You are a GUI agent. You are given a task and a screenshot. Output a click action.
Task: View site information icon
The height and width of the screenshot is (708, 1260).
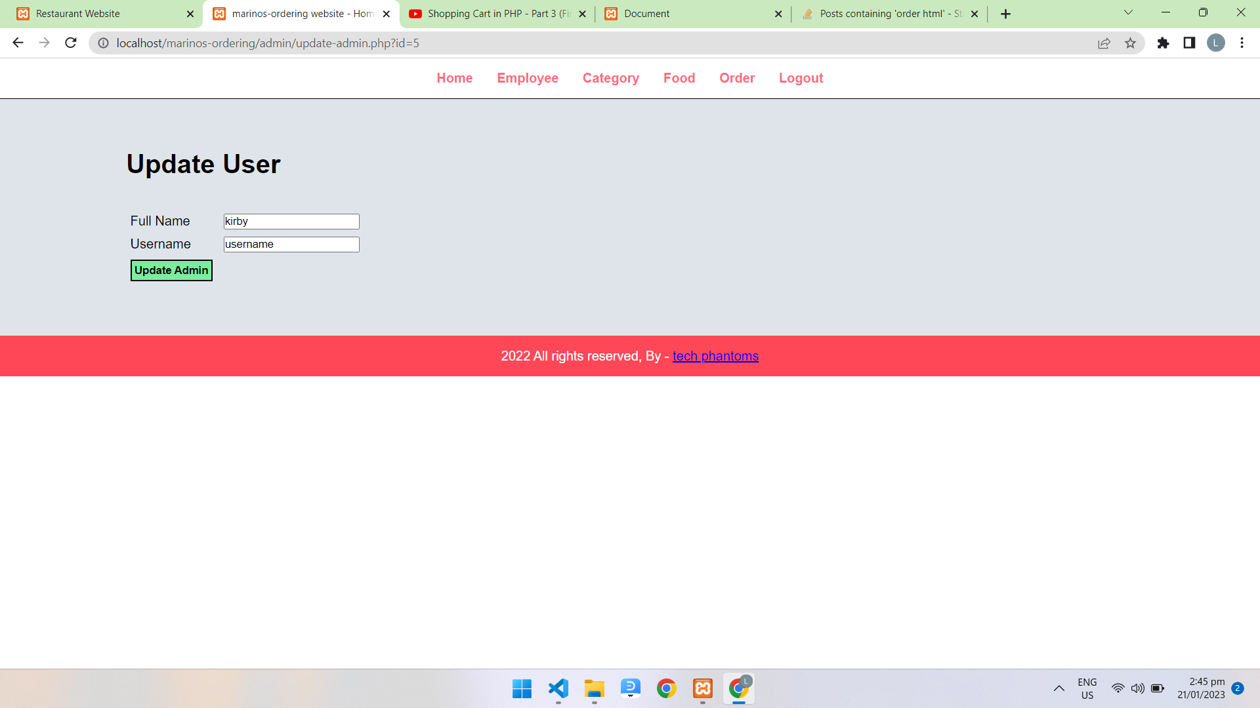pos(104,43)
